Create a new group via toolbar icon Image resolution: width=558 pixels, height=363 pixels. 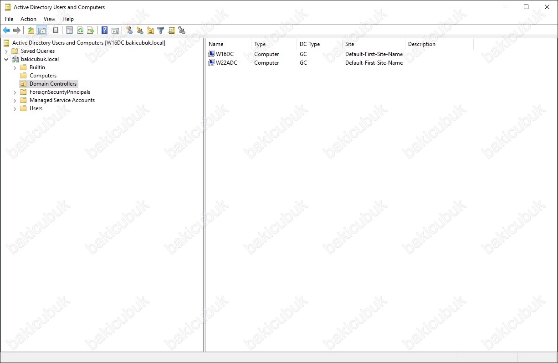tap(140, 31)
